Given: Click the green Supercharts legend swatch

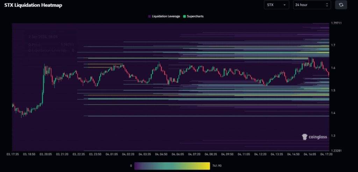Looking at the screenshot, I should [185, 16].
